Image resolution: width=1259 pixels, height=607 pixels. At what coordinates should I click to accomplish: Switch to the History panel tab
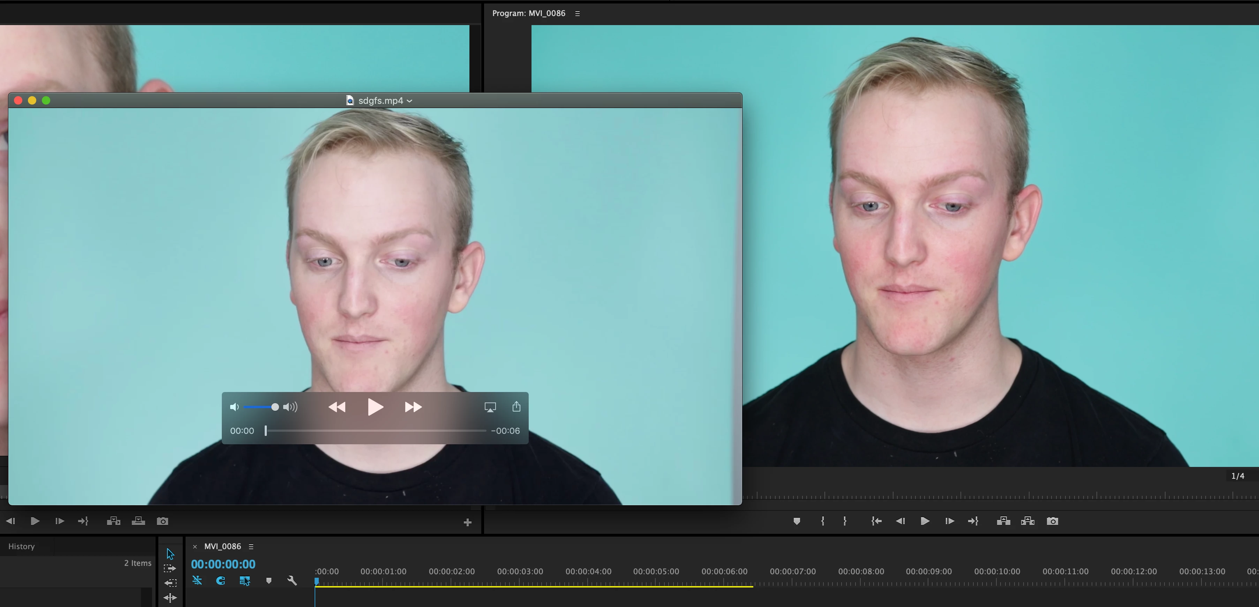(x=22, y=546)
